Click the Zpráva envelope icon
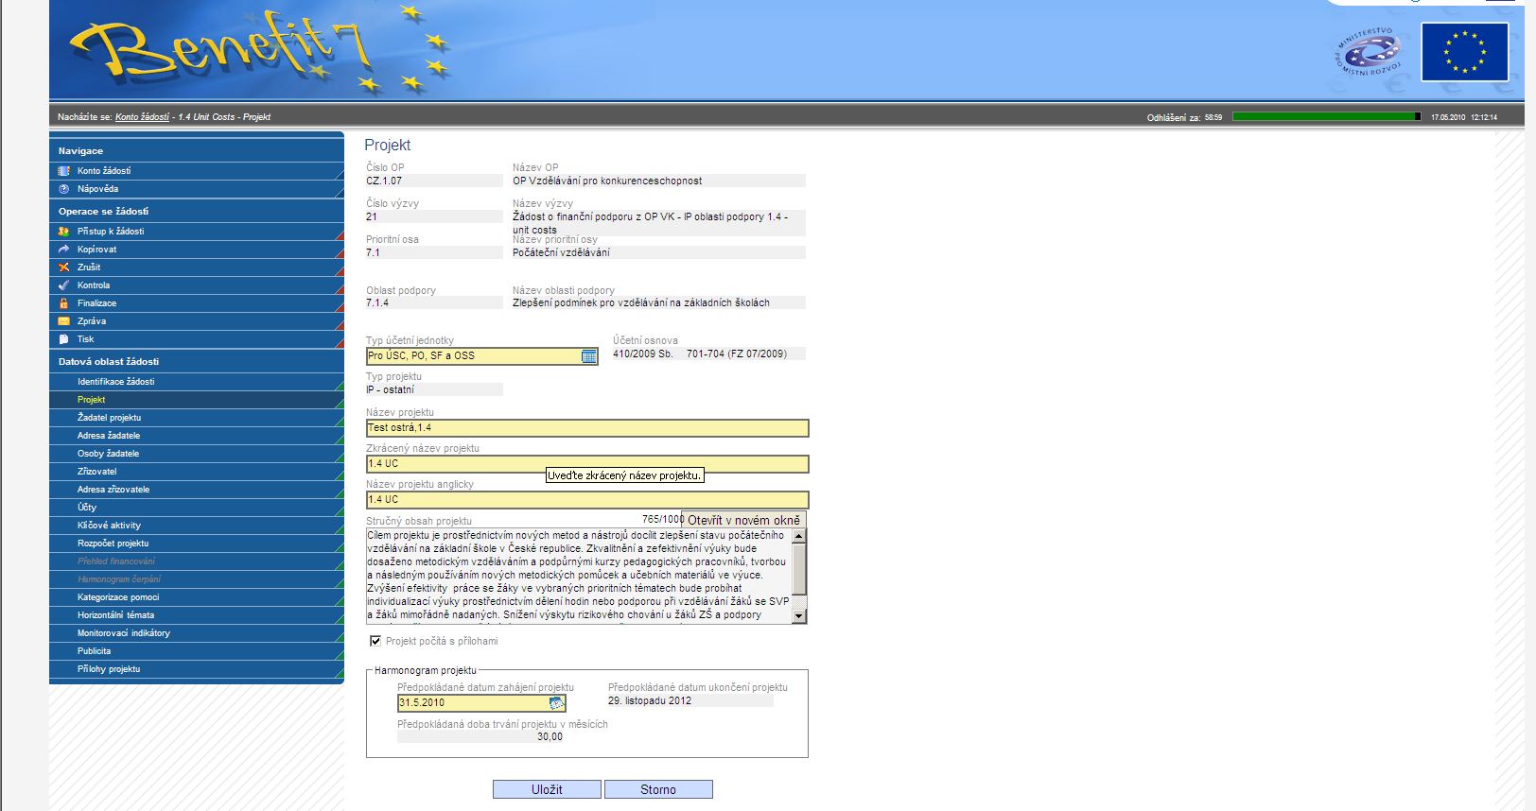The image size is (1536, 811). pyautogui.click(x=64, y=321)
